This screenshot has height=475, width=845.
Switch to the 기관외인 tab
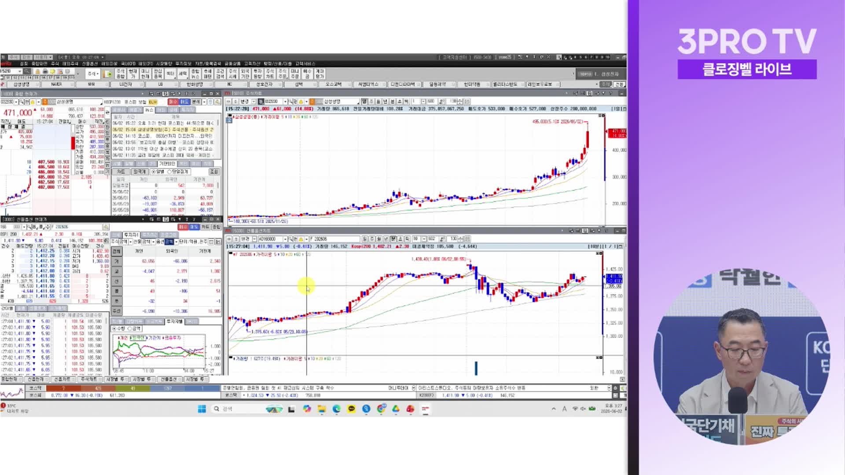pos(167,164)
